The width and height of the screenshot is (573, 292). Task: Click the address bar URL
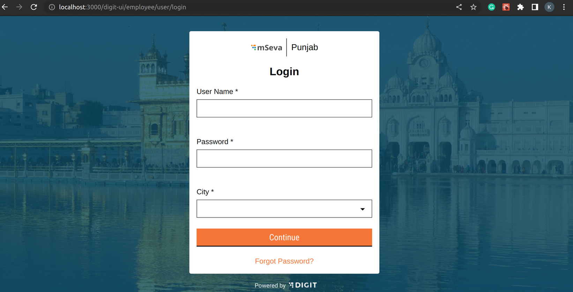pyautogui.click(x=122, y=7)
